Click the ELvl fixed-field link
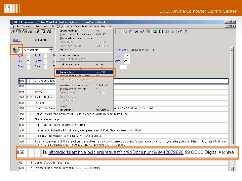This screenshot has height=181, width=242. pyautogui.click(x=37, y=56)
